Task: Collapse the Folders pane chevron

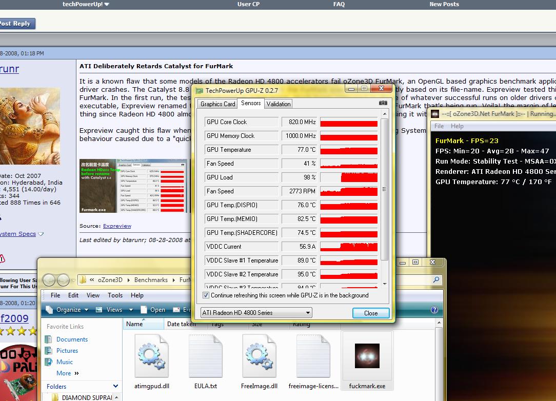Action: (115, 386)
